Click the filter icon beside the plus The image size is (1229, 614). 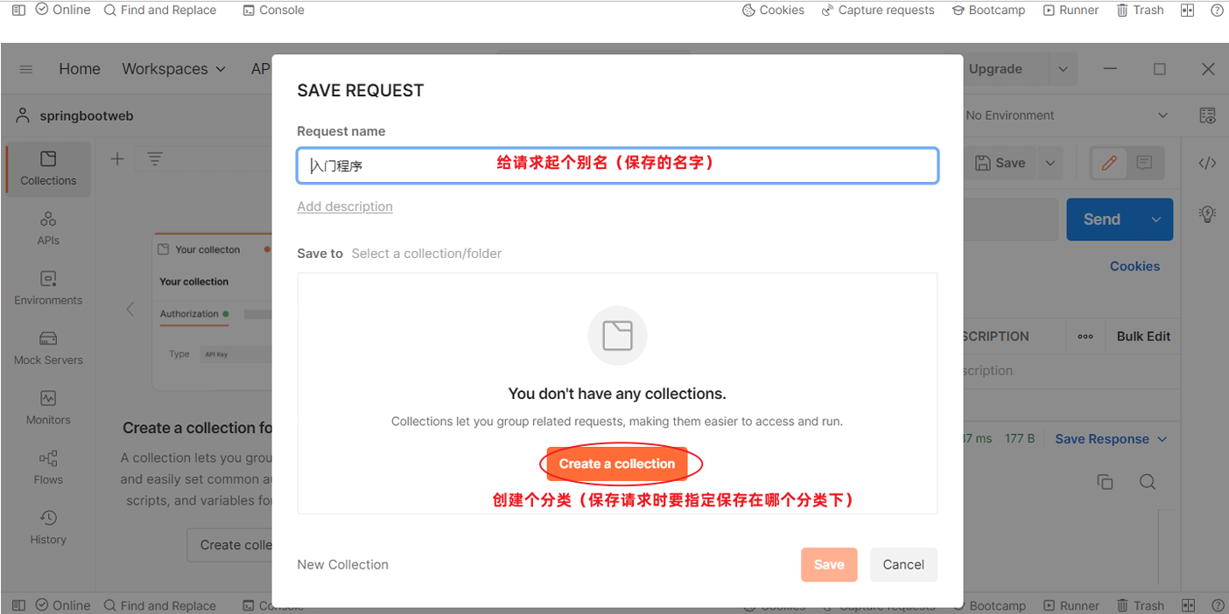click(155, 158)
